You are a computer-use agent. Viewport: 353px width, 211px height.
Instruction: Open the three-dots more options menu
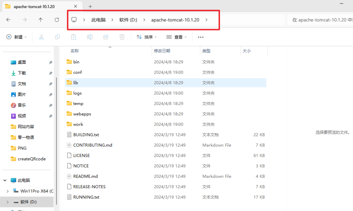tap(201, 37)
